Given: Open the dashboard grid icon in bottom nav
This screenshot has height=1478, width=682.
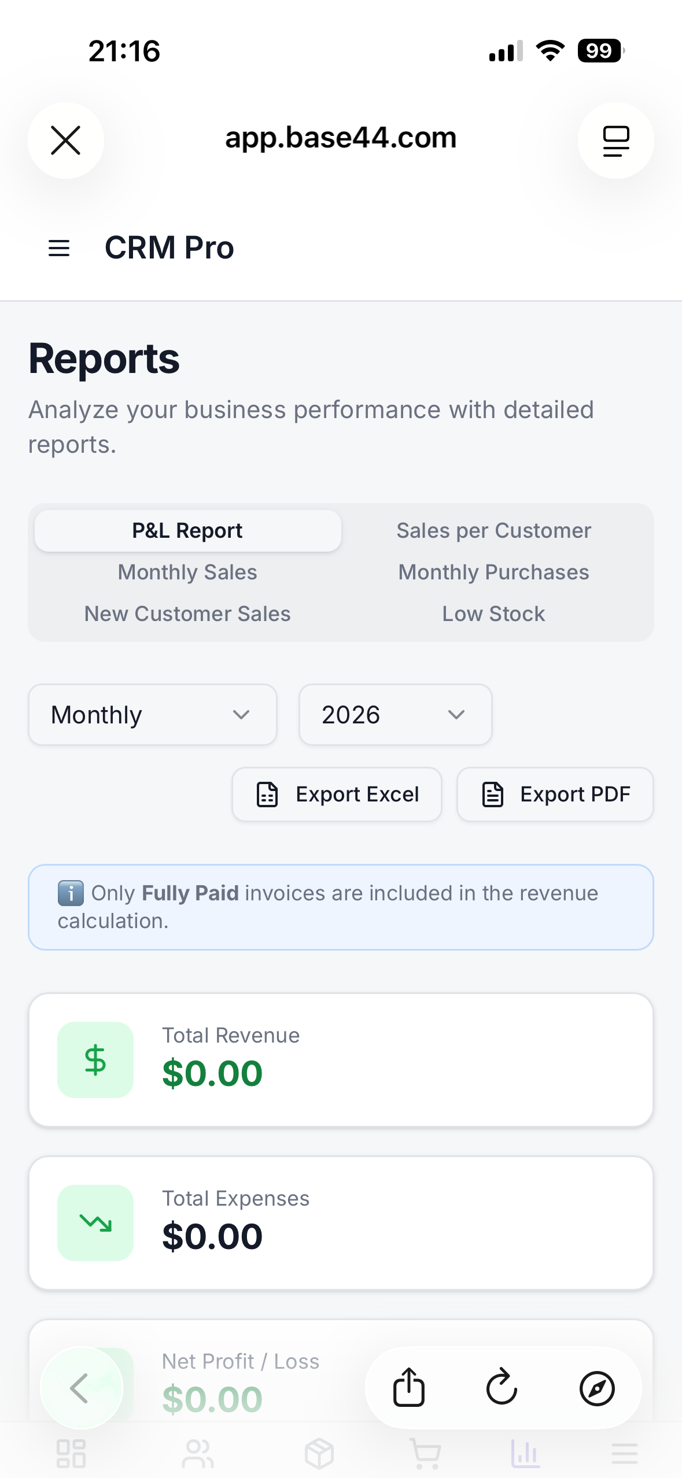Looking at the screenshot, I should coord(71,1453).
